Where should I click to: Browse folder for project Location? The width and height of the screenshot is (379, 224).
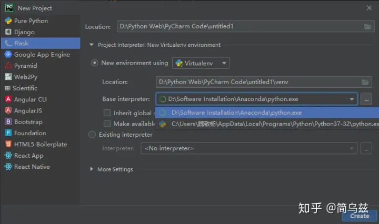(367, 26)
